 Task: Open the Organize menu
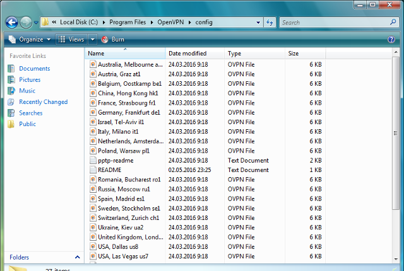click(30, 39)
